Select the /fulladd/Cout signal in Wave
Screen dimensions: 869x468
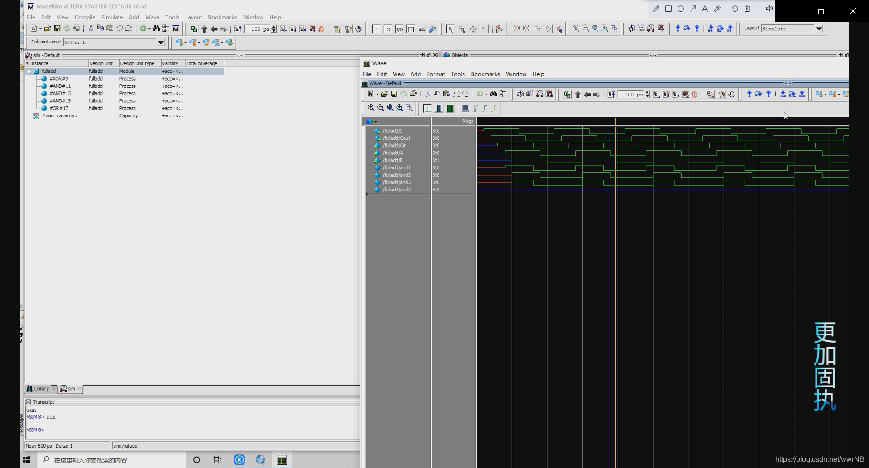pyautogui.click(x=396, y=138)
